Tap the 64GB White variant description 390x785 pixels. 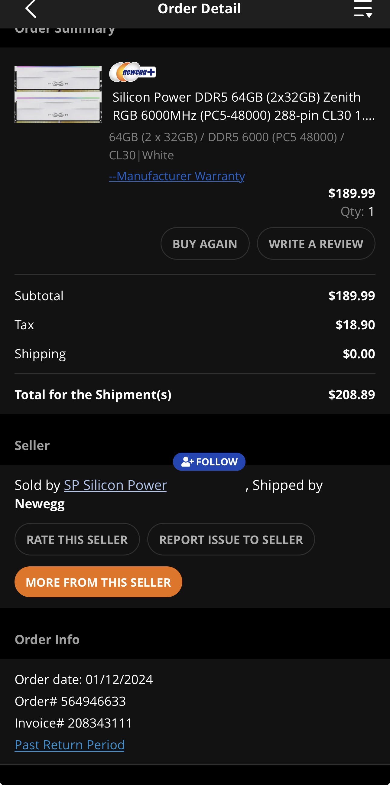(x=226, y=146)
